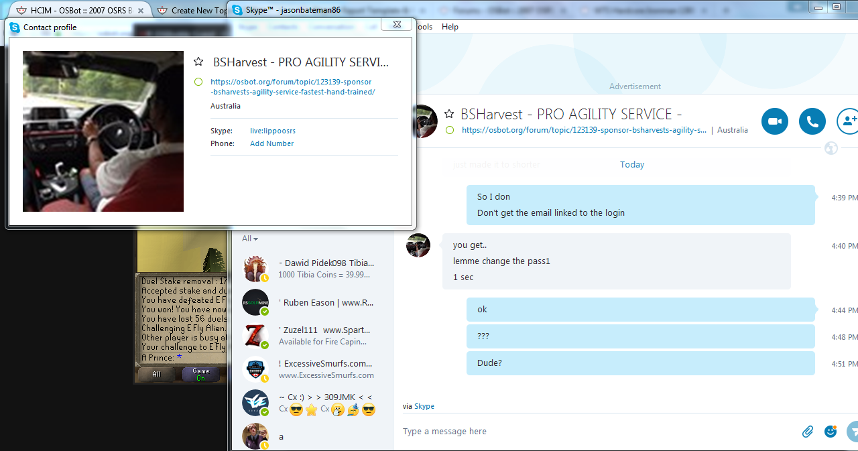Open the 309JMK contact conversation
Screen dimensions: 858x451
click(x=312, y=403)
